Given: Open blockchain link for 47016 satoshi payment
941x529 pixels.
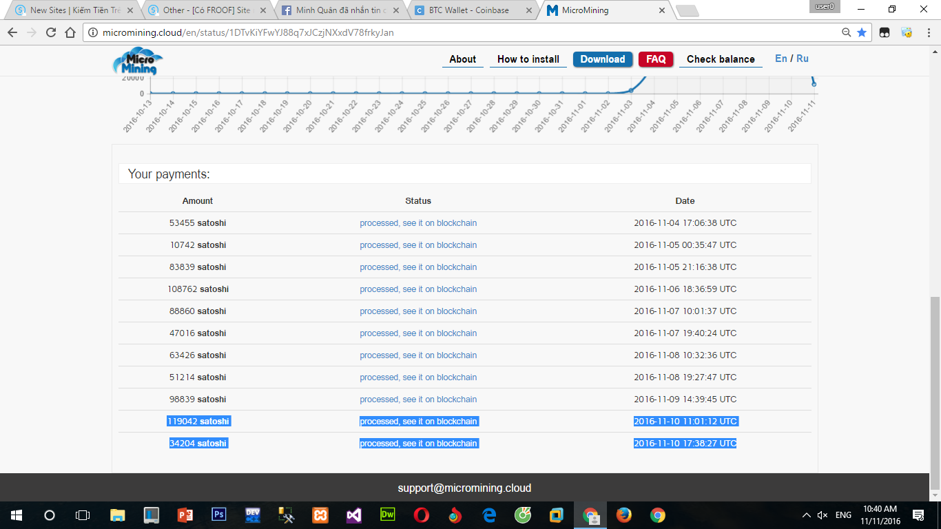Looking at the screenshot, I should [x=418, y=333].
